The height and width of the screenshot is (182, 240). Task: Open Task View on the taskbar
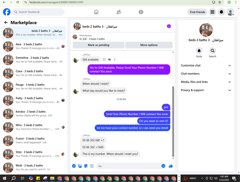(x=23, y=178)
